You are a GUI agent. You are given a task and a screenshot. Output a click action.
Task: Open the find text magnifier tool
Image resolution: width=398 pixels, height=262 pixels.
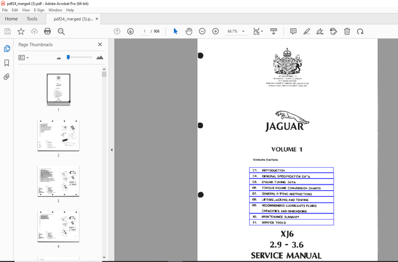pyautogui.click(x=61, y=31)
